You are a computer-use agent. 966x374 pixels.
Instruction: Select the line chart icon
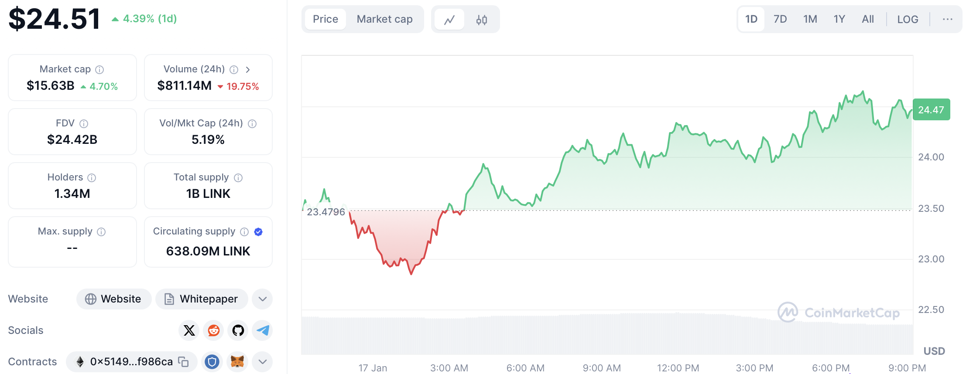(x=449, y=20)
